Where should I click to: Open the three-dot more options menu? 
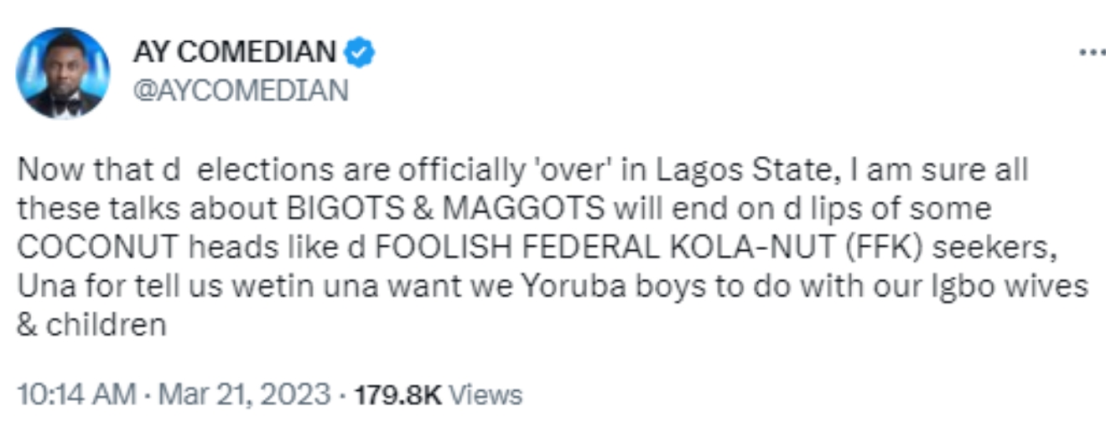tap(1092, 52)
